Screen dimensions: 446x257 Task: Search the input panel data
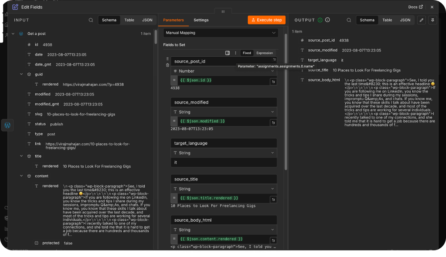pos(91,20)
